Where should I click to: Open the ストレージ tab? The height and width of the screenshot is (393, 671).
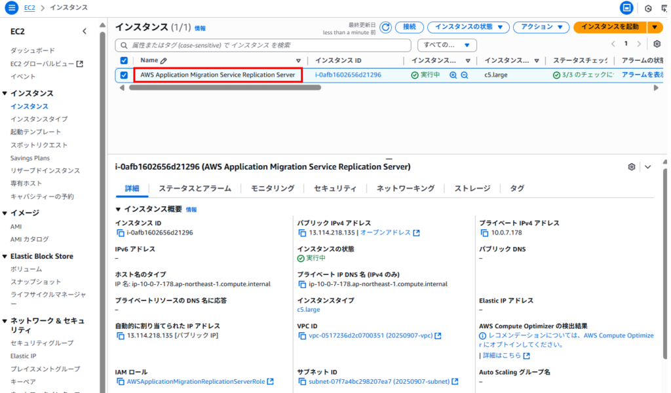[472, 189]
